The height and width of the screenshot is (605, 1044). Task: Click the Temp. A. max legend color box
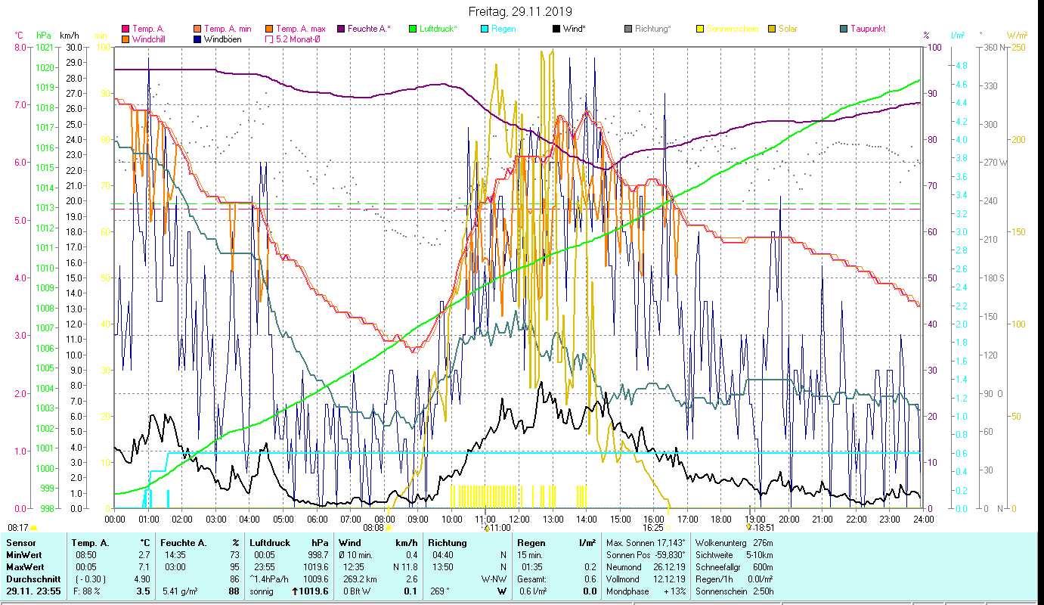pyautogui.click(x=270, y=29)
